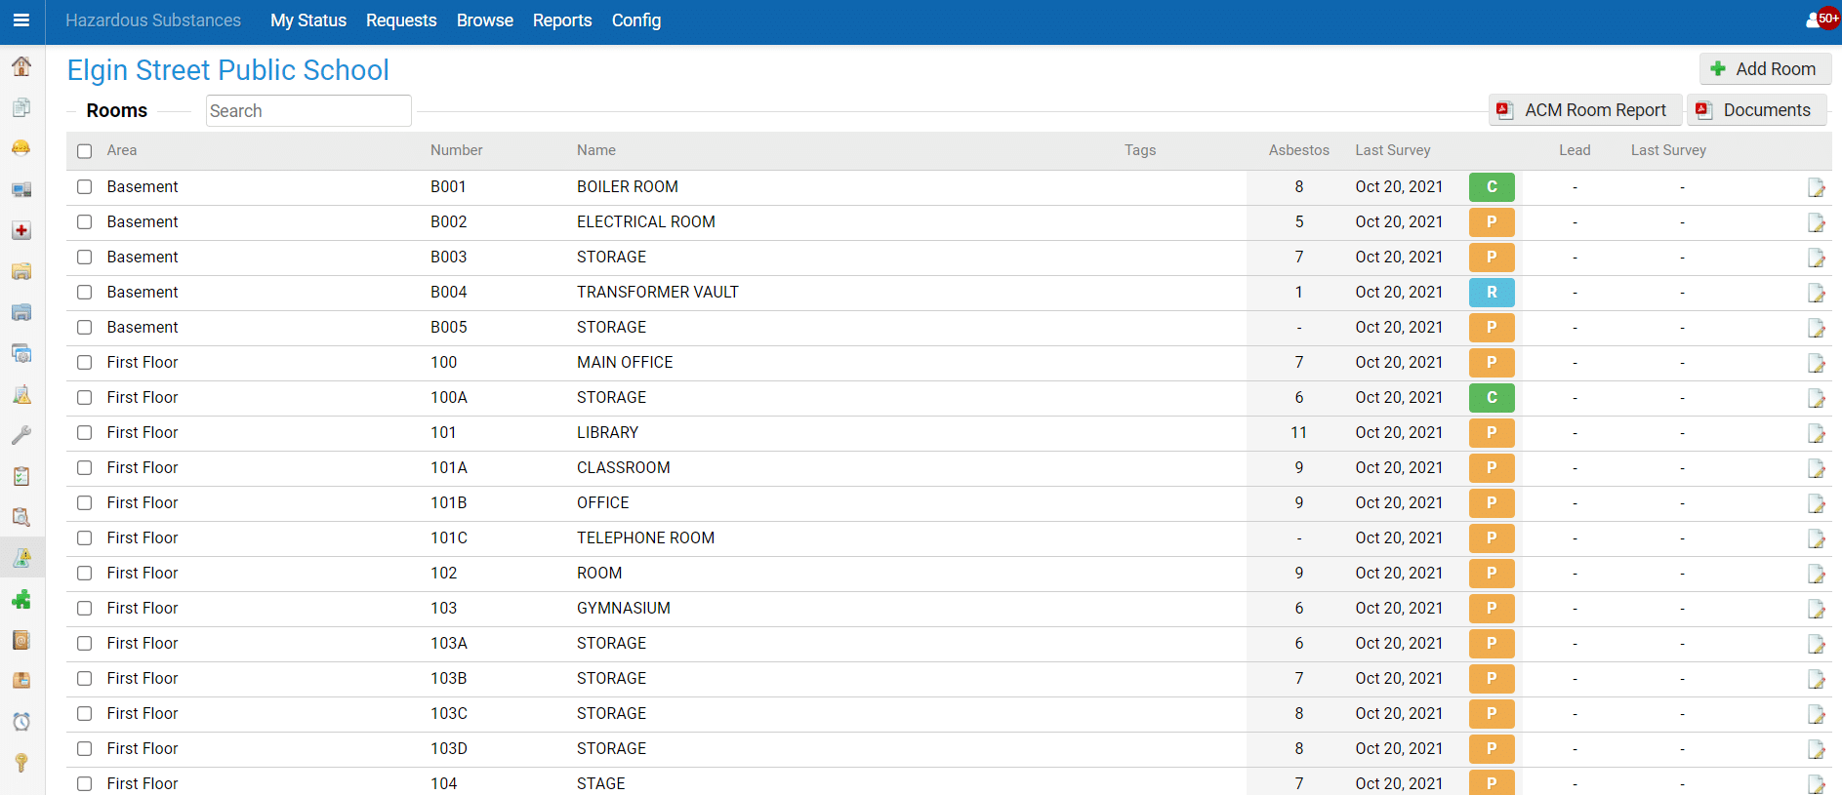The height and width of the screenshot is (795, 1842).
Task: Check the B004 TRANSFORMER VAULT row checkbox
Action: point(85,292)
